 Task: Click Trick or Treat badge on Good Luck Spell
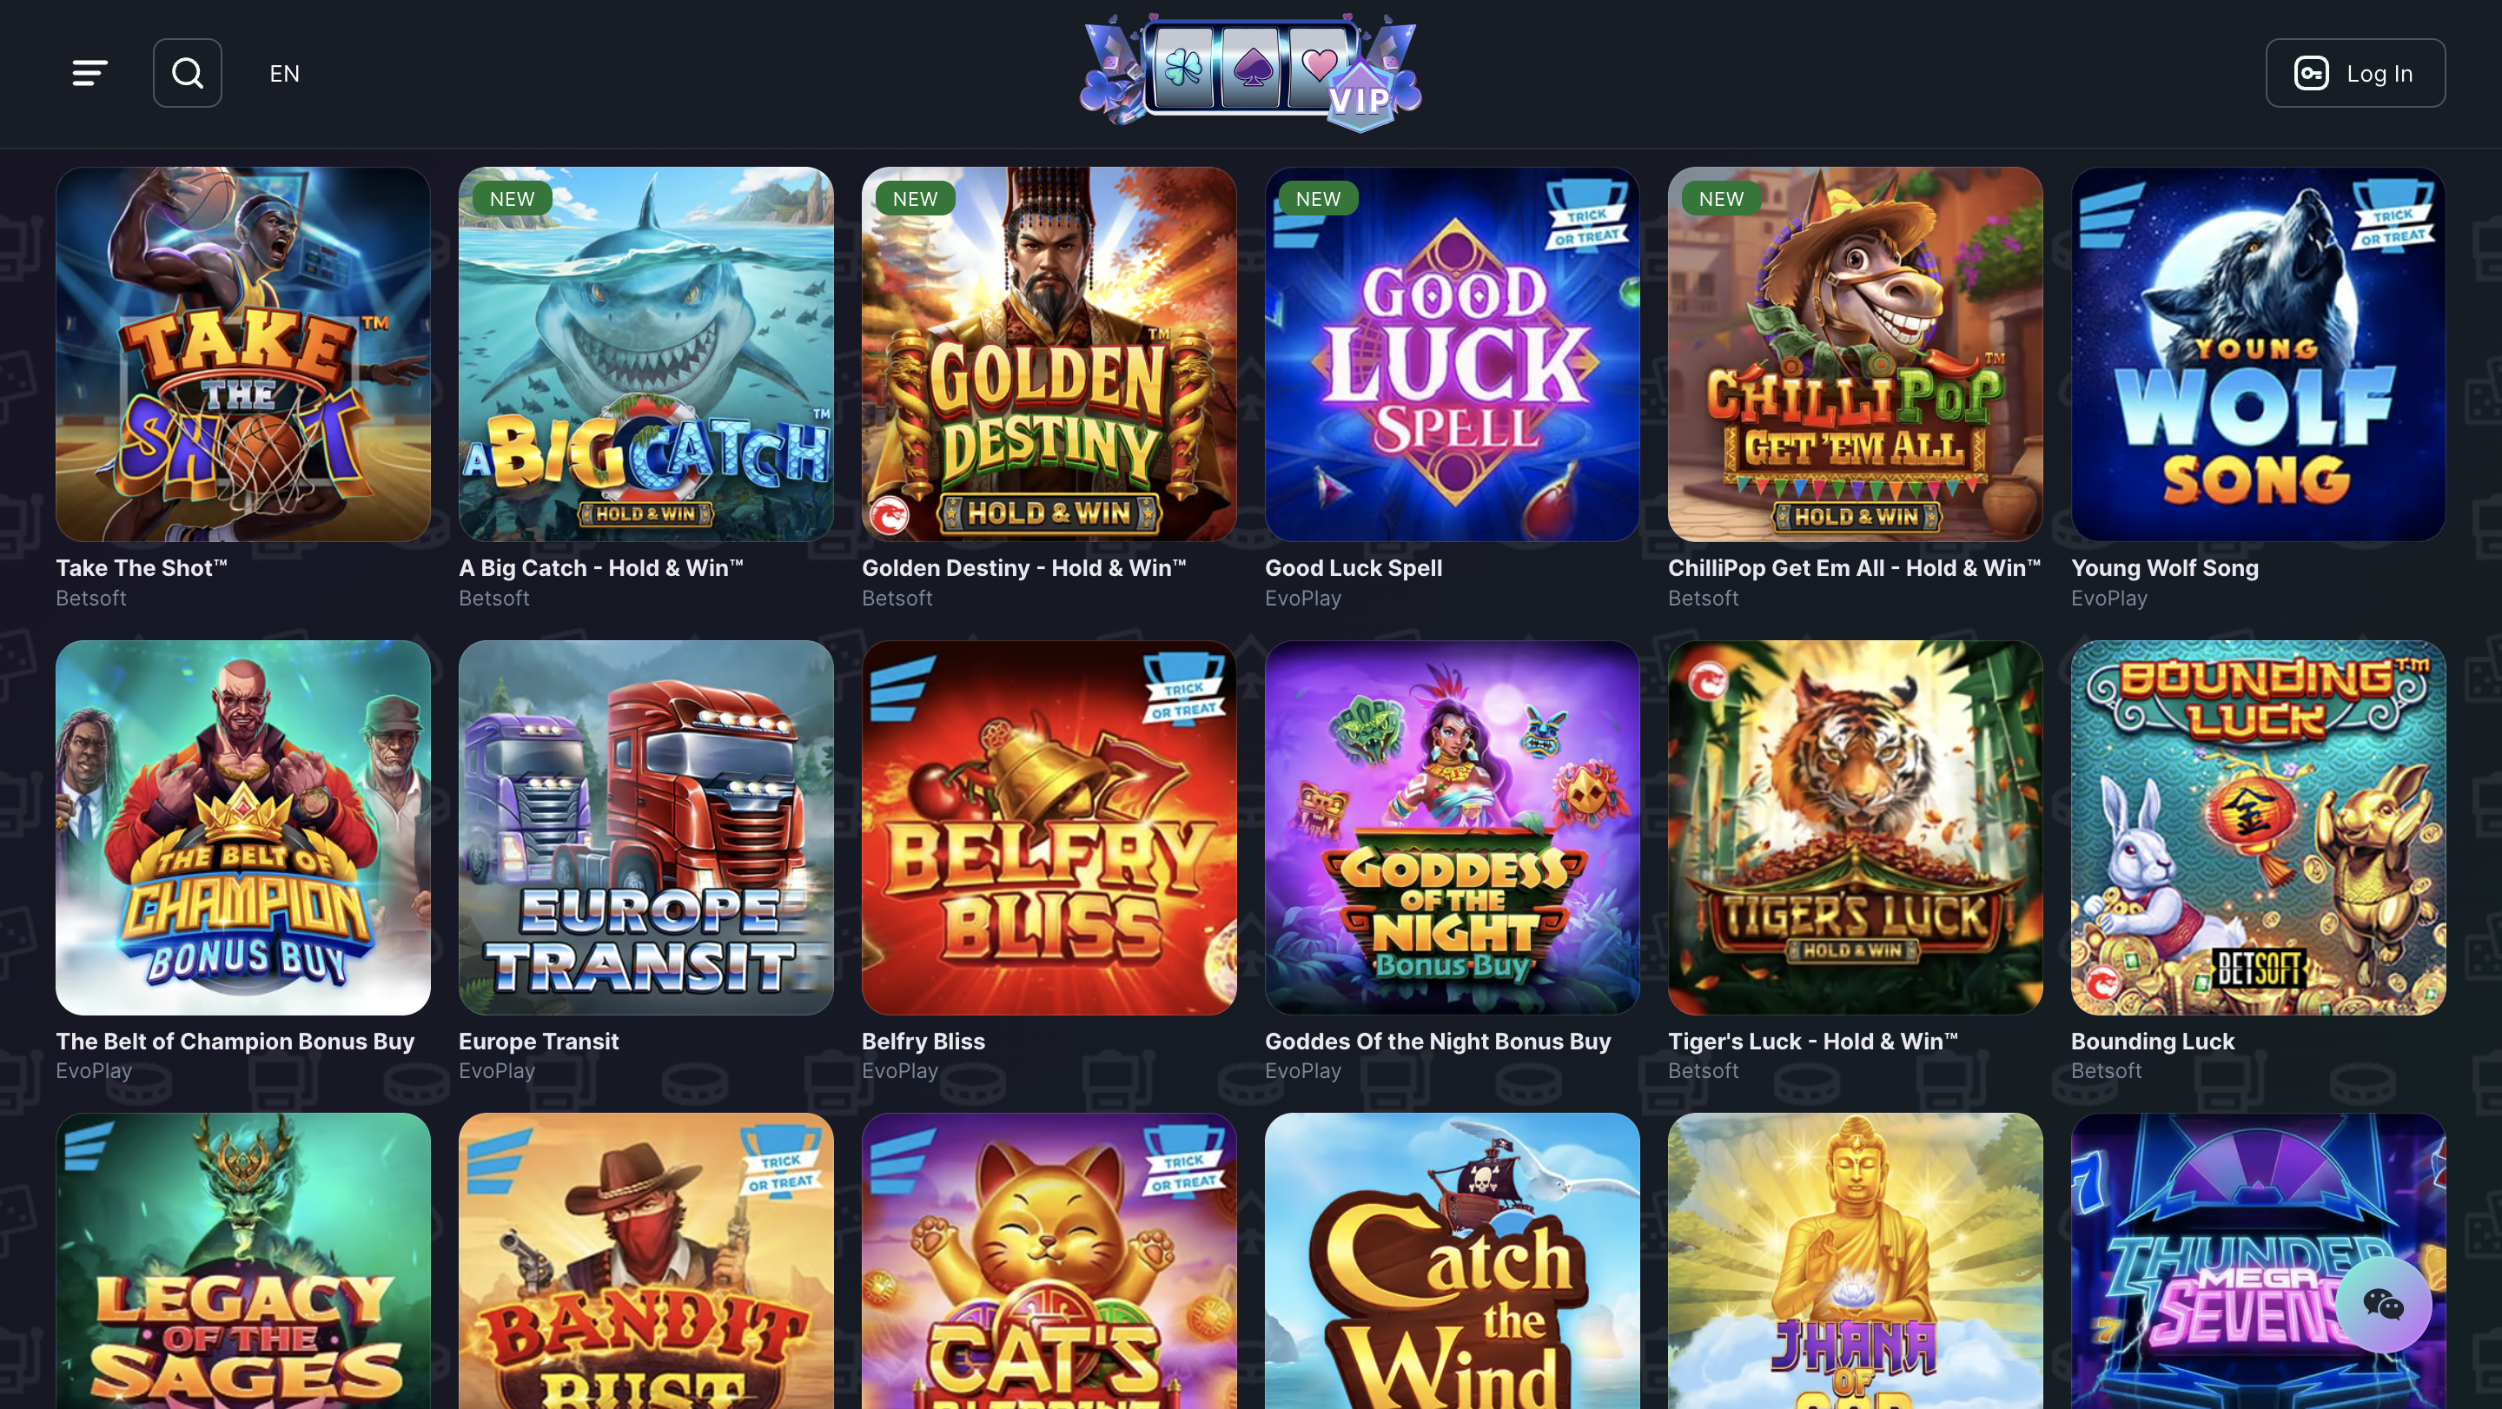click(x=1586, y=215)
